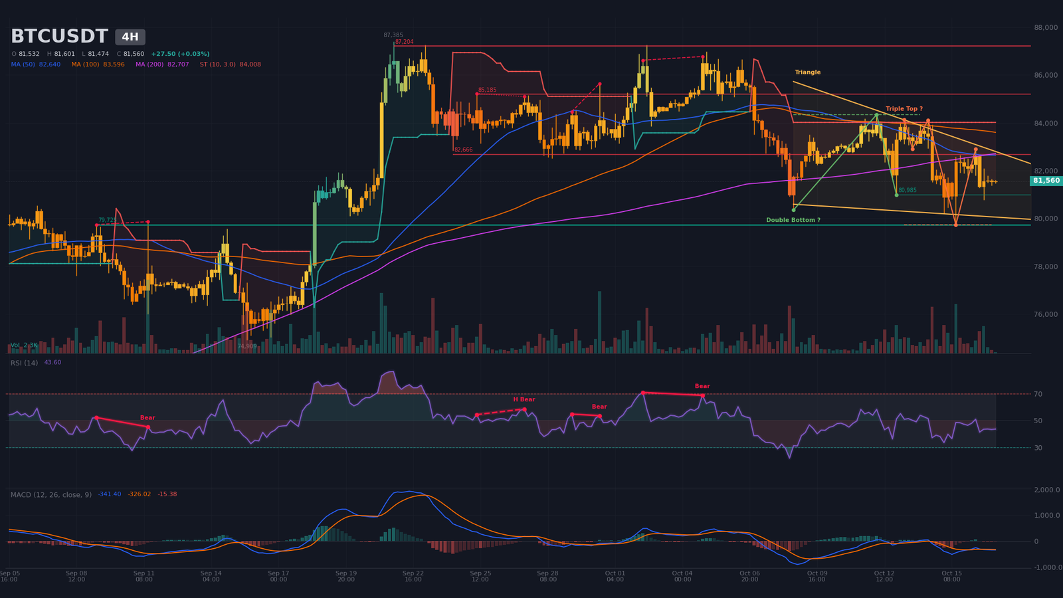Click the 79,729 price label
The height and width of the screenshot is (598, 1063).
[108, 220]
